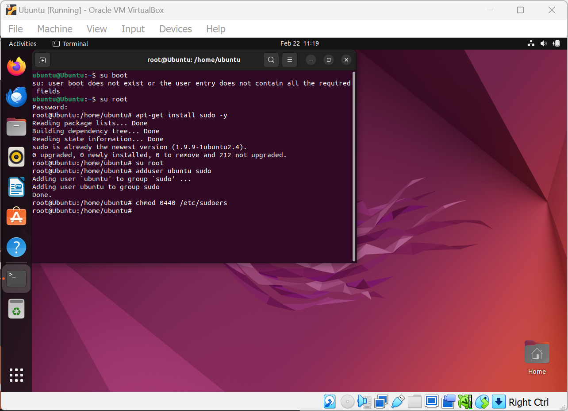Click the Terminal app menu in top bar
The width and height of the screenshot is (568, 411).
[x=70, y=43]
